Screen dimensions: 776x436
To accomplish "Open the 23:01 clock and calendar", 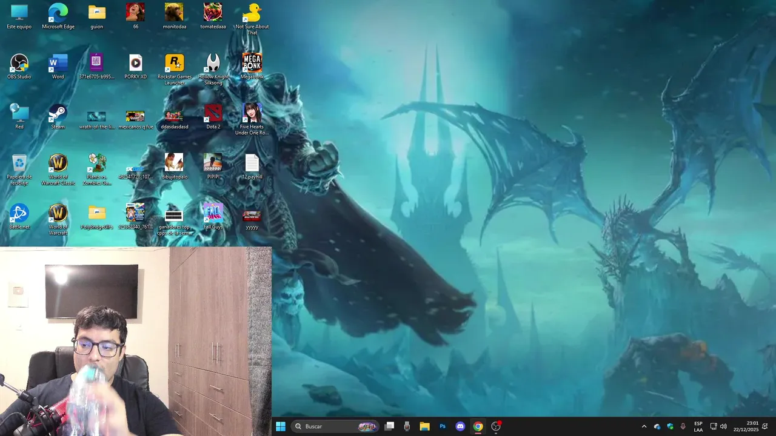I will click(746, 426).
